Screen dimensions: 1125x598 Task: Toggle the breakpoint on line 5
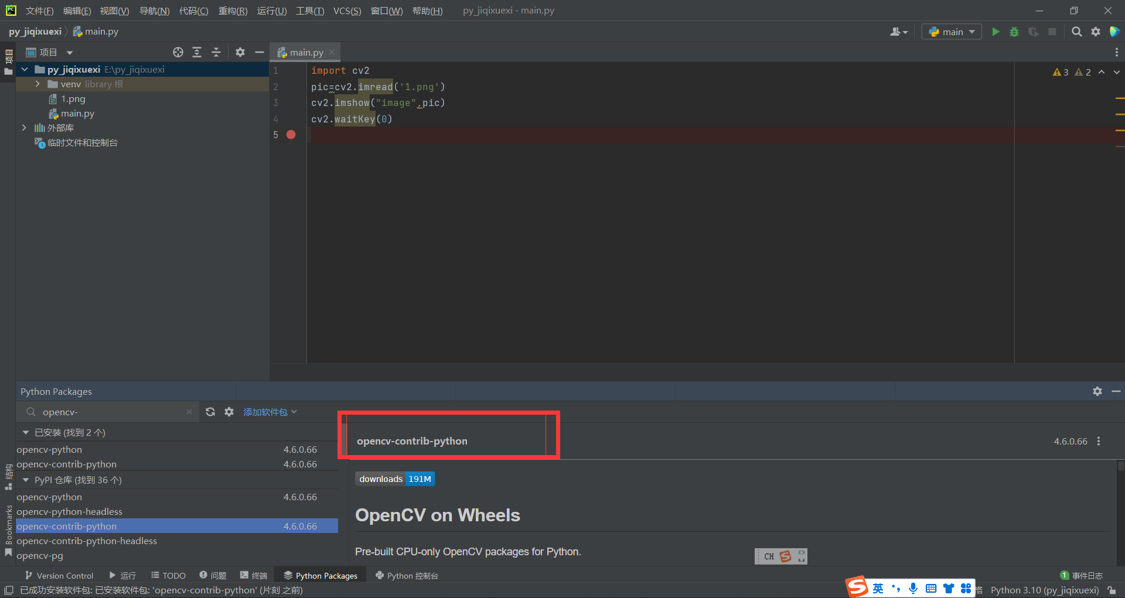(291, 135)
